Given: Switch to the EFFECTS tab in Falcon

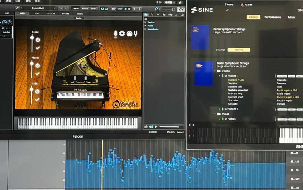Looking at the screenshot, I should (51, 14).
